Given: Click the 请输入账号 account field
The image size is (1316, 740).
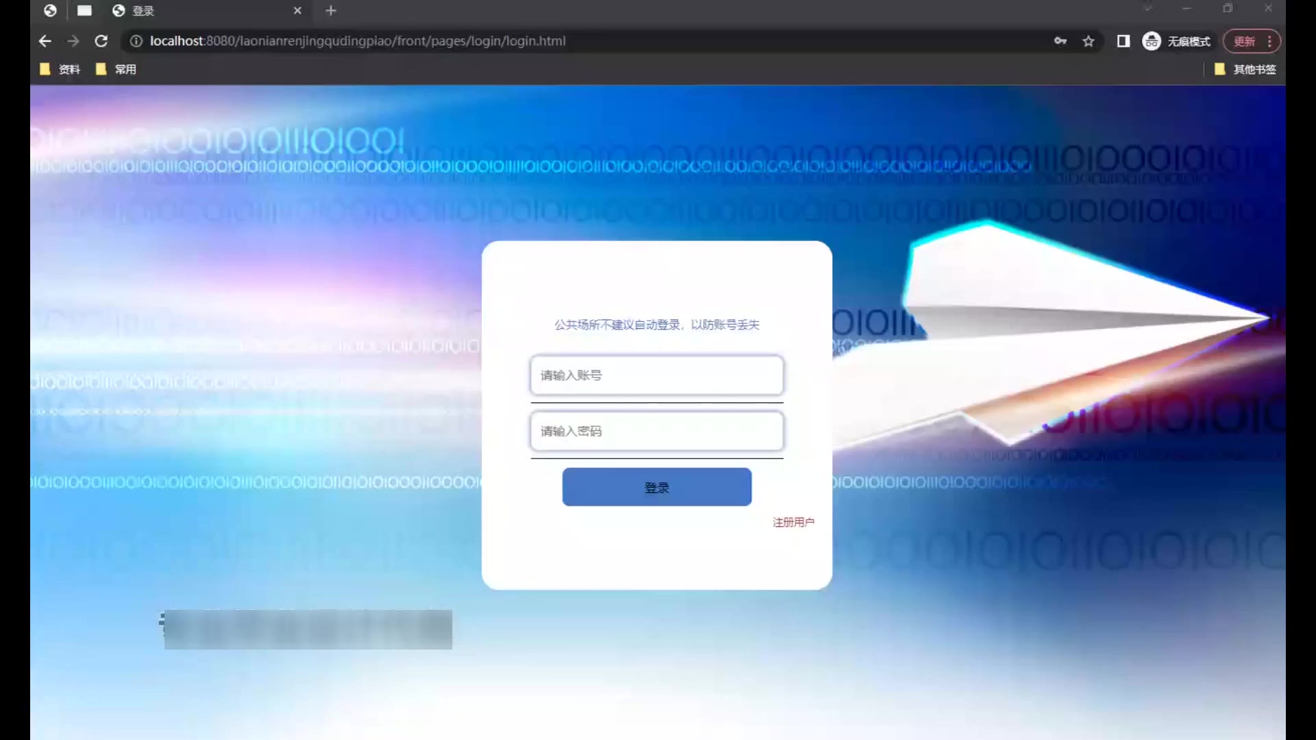Looking at the screenshot, I should 657,375.
